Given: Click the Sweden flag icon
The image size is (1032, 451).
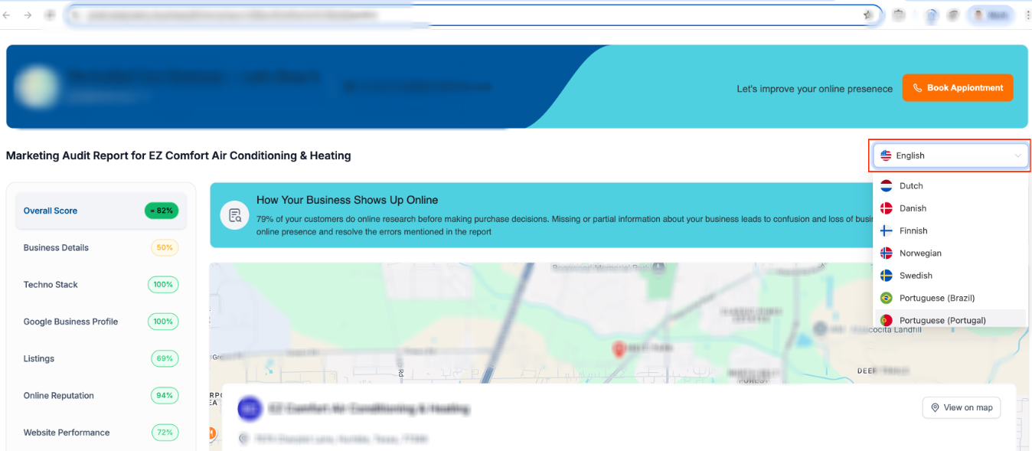Looking at the screenshot, I should 887,276.
